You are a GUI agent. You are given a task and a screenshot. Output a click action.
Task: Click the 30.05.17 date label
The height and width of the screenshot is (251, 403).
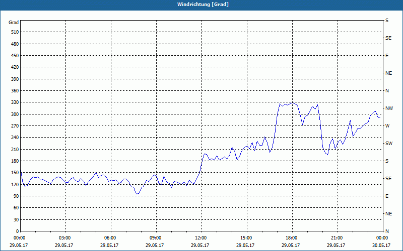(381, 245)
